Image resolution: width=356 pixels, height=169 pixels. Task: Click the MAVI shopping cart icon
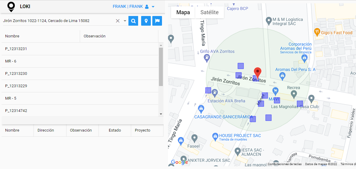click(x=275, y=91)
